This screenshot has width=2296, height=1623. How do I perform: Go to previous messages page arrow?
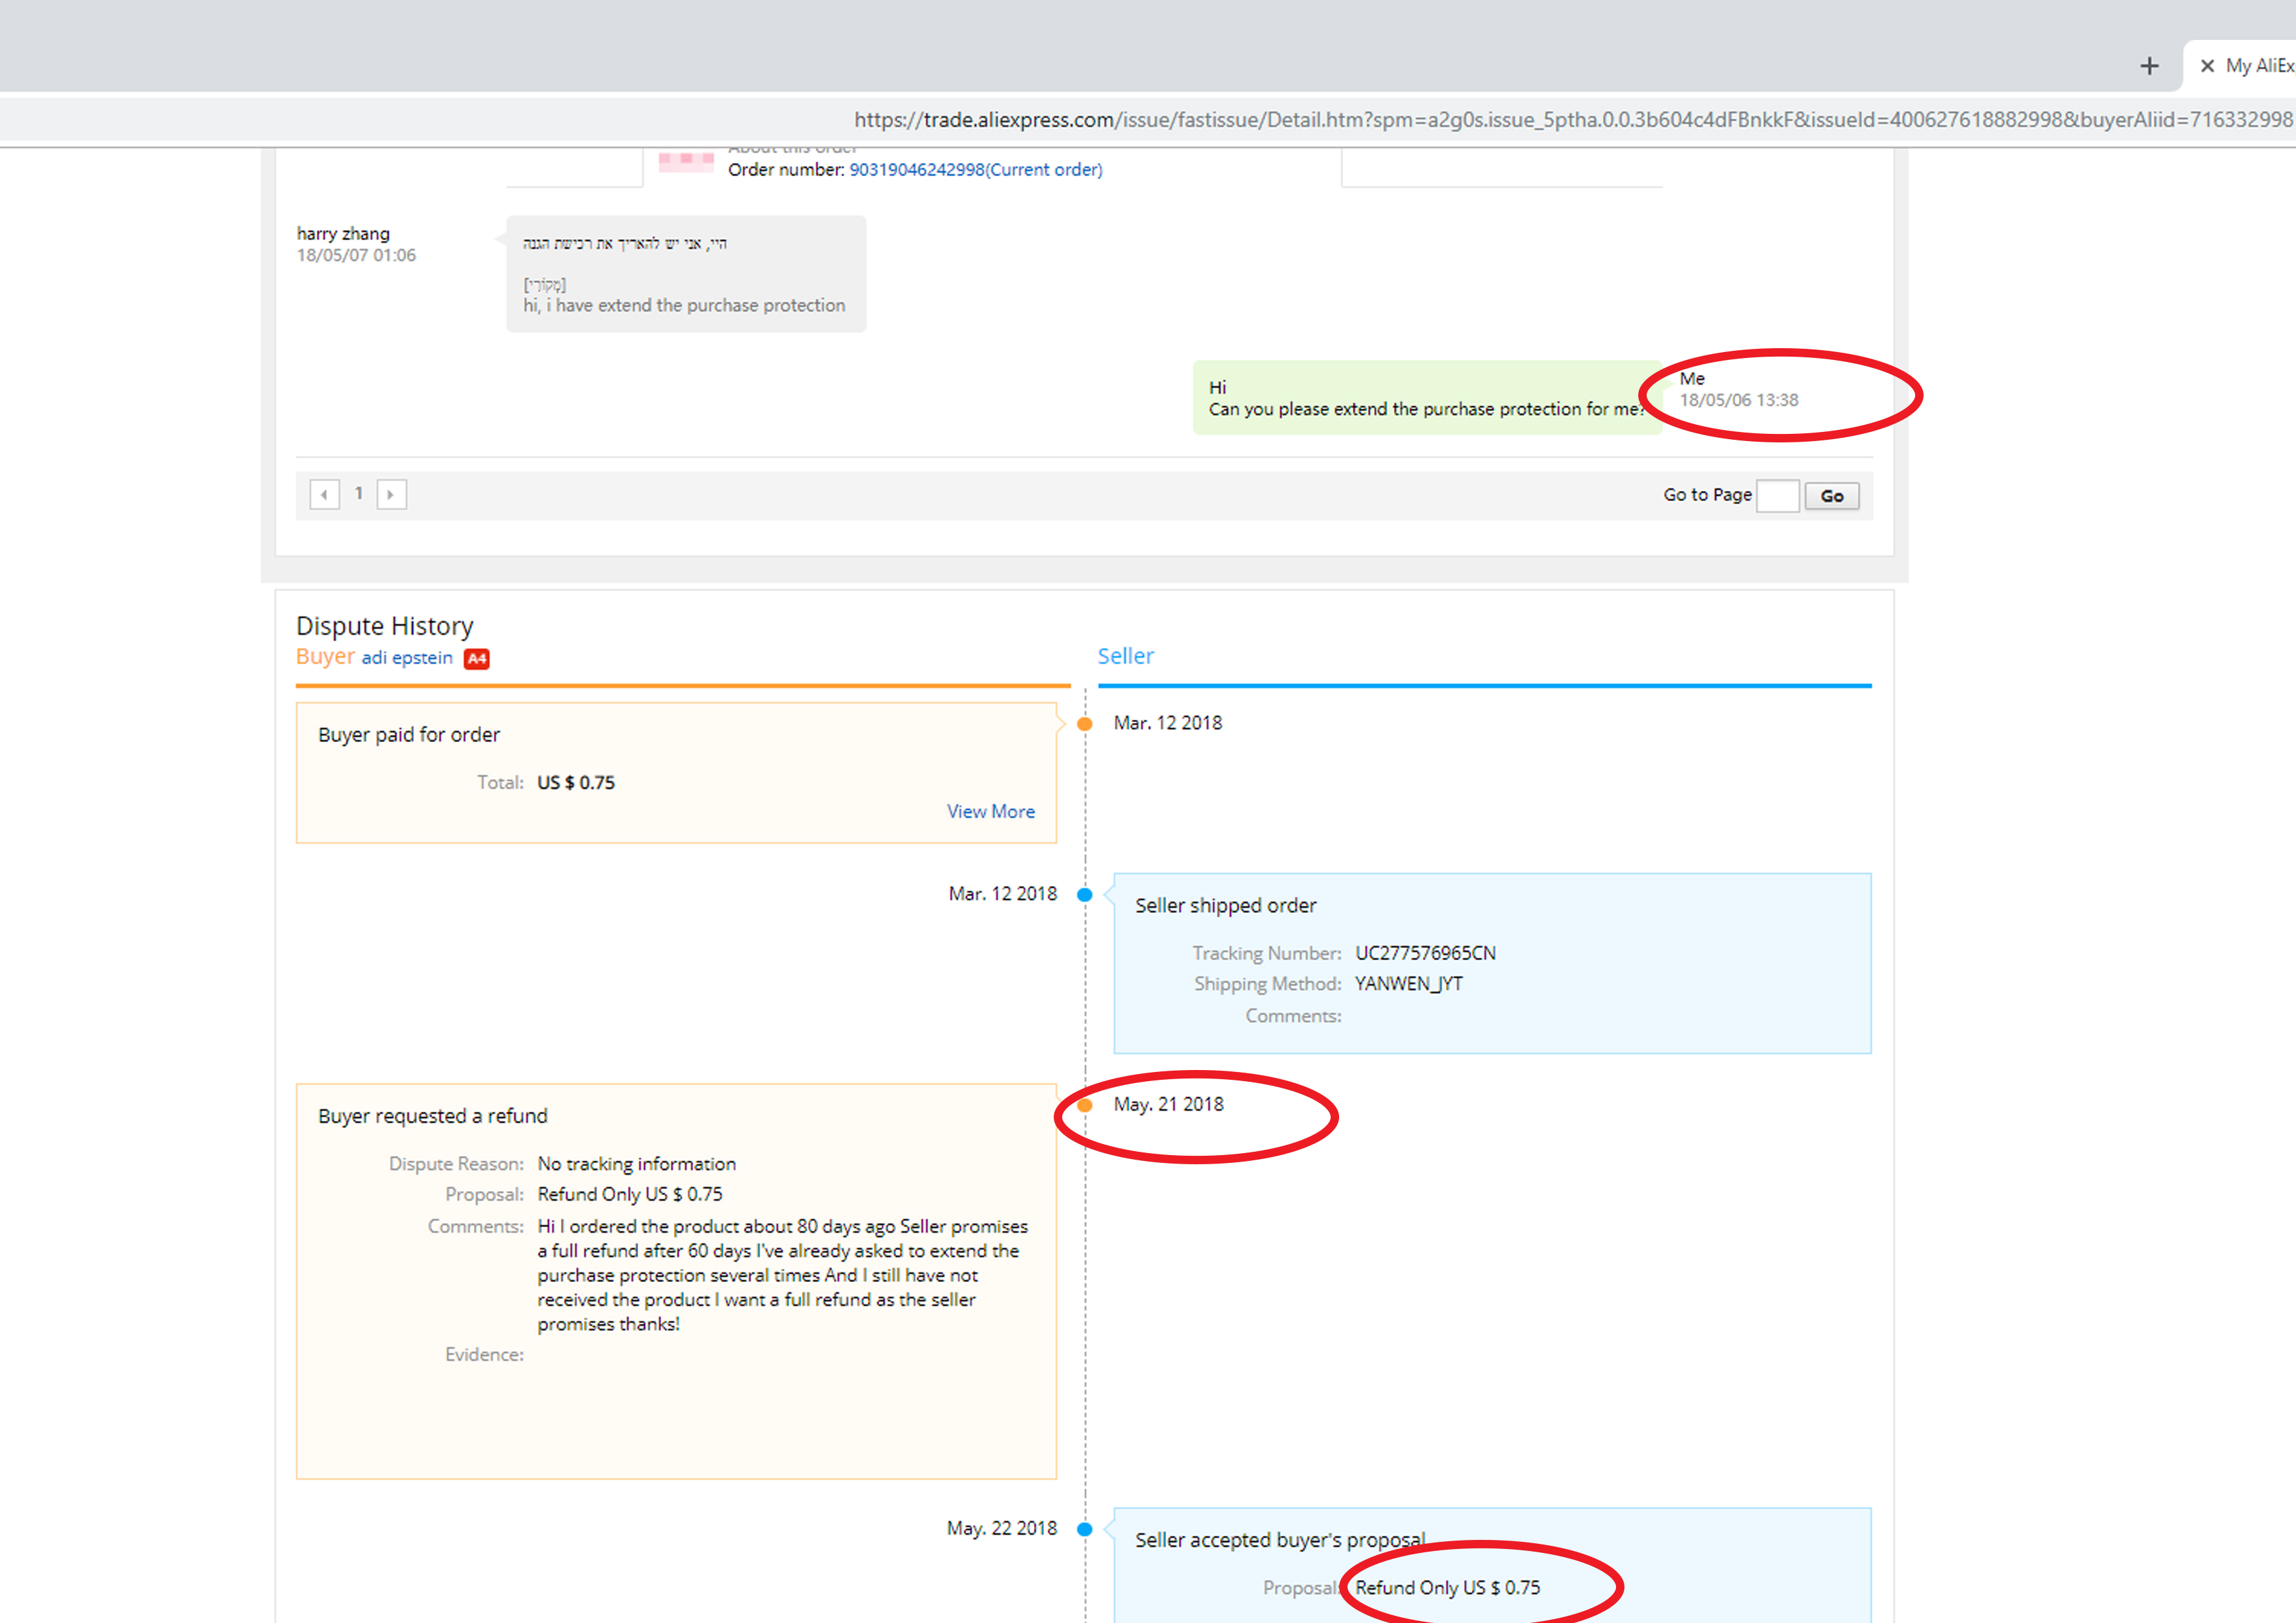click(324, 494)
